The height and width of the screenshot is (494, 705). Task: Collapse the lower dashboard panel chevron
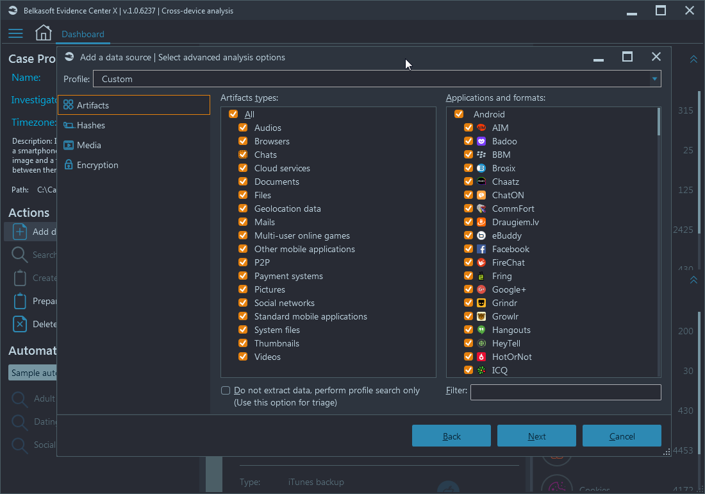pos(693,280)
